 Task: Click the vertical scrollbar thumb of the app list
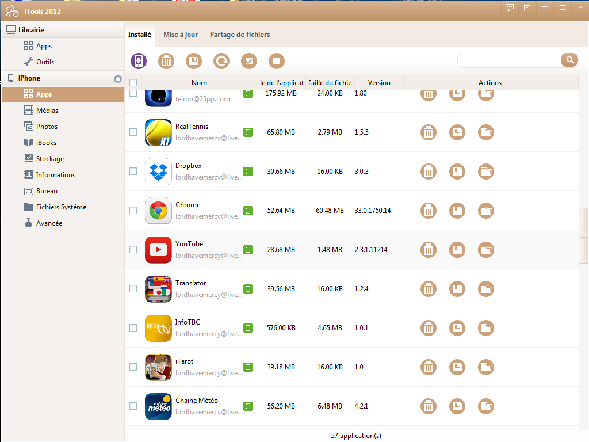[583, 235]
